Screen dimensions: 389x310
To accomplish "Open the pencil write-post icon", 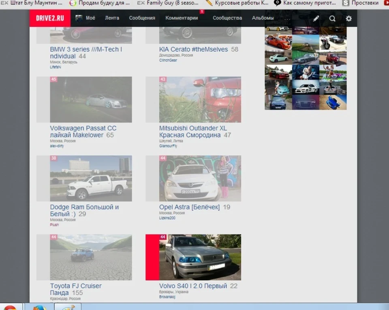I will [316, 18].
